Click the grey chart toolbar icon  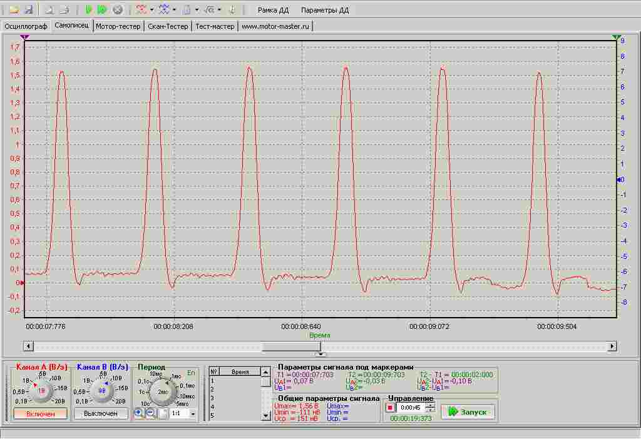click(187, 10)
